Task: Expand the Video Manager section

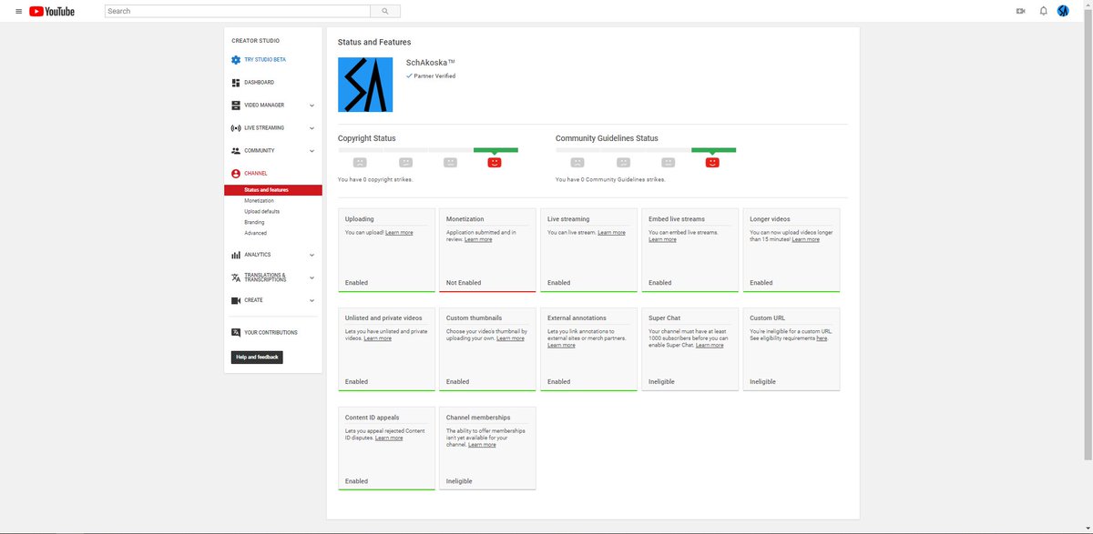Action: pos(312,106)
